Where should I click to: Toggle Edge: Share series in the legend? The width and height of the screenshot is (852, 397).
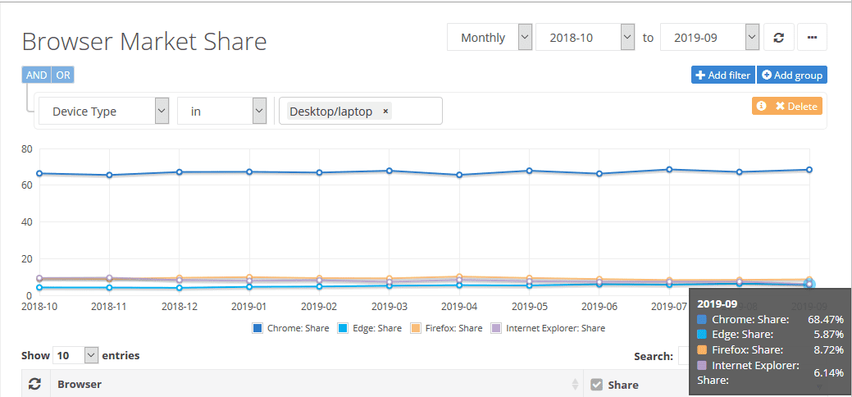pos(372,328)
